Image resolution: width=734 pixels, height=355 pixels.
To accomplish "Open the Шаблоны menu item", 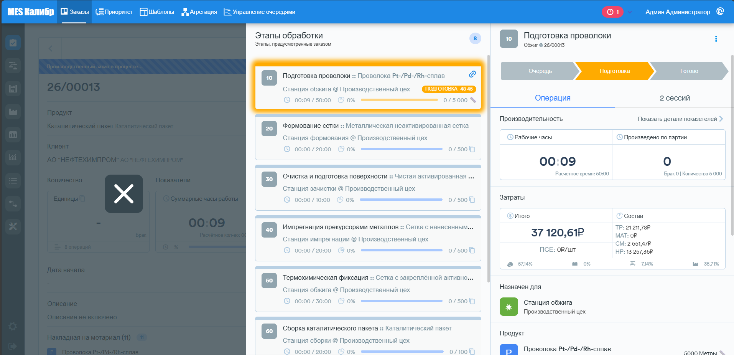I will [x=157, y=12].
